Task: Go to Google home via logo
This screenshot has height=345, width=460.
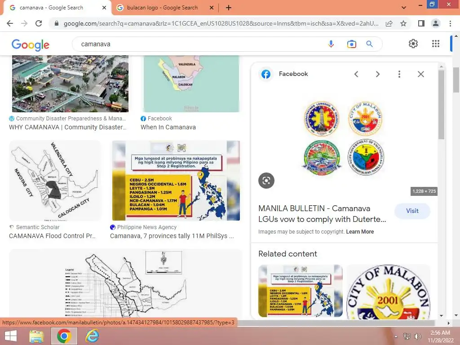Action: coord(30,44)
